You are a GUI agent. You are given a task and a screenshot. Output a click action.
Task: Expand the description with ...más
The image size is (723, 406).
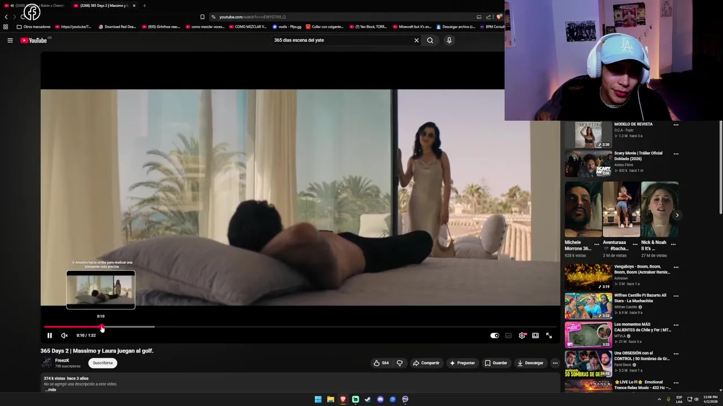pos(50,390)
